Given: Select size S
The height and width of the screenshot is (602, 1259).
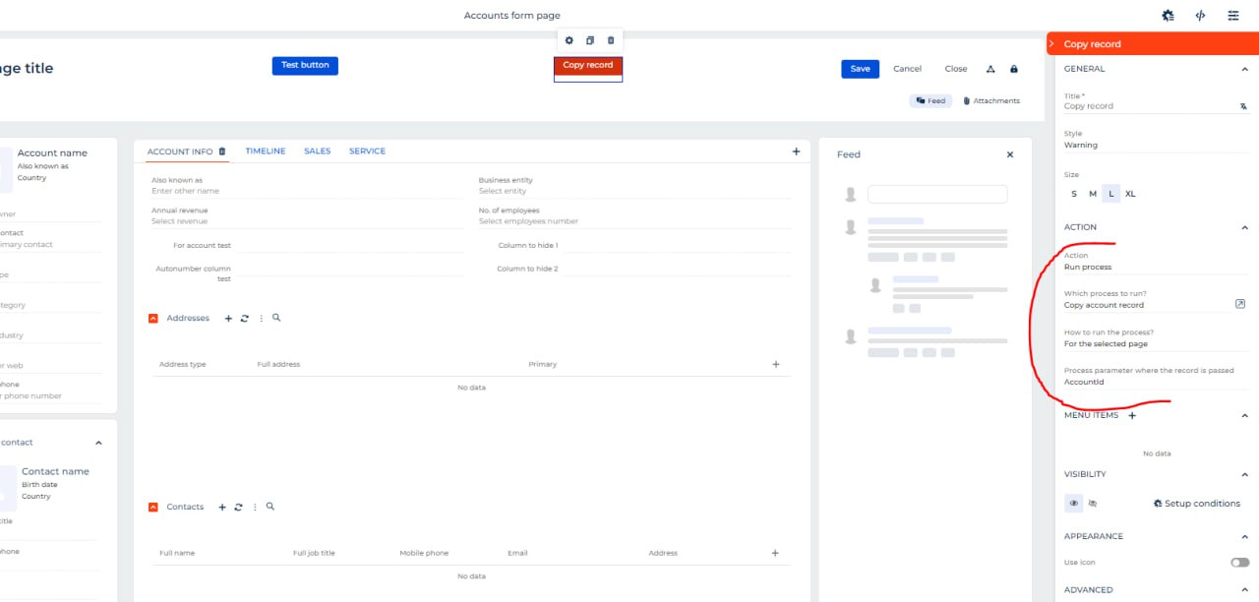Looking at the screenshot, I should tap(1074, 194).
